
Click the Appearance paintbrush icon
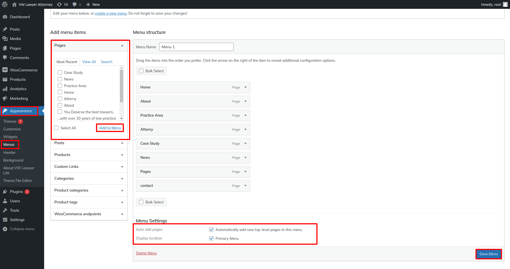(x=5, y=111)
